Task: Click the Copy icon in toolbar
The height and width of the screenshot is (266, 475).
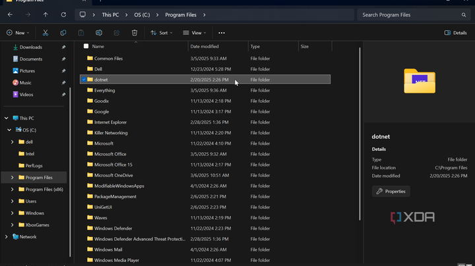Action: coord(63,33)
